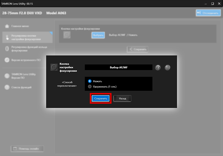The width and height of the screenshot is (223, 156).
Task: Click the question mark help icon
Action: (x=158, y=67)
